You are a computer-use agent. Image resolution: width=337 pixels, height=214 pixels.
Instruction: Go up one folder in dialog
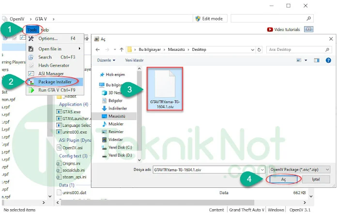(122, 50)
